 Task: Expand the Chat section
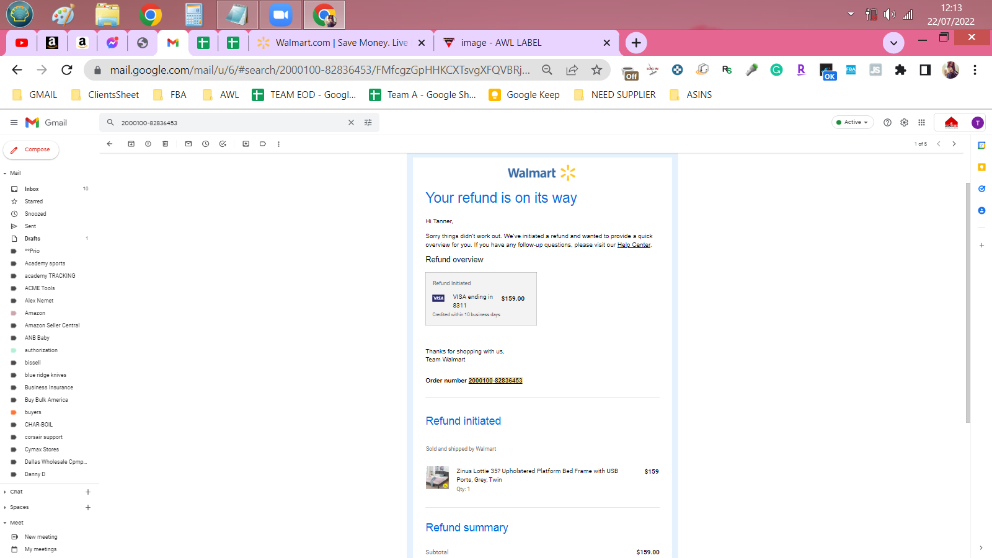pos(5,492)
